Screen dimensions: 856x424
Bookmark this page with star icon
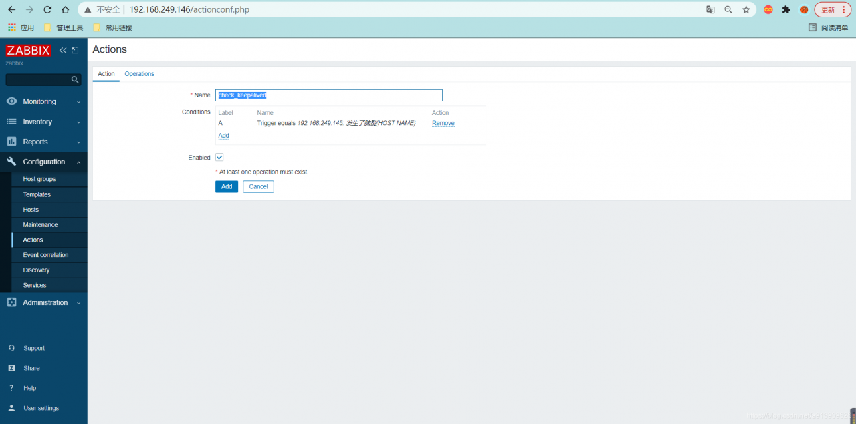tap(746, 9)
